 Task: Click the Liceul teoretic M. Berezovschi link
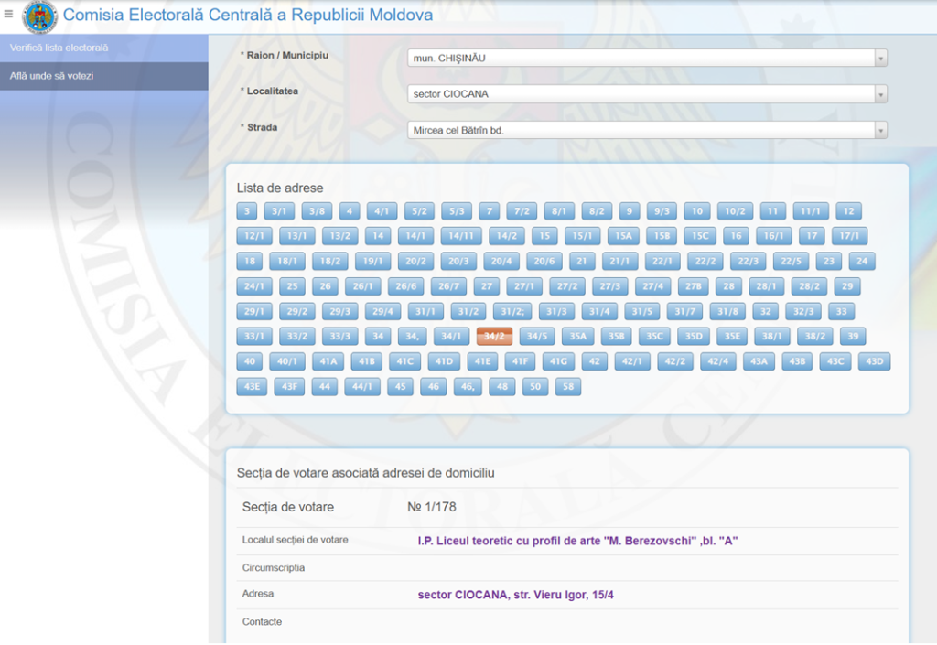(577, 541)
